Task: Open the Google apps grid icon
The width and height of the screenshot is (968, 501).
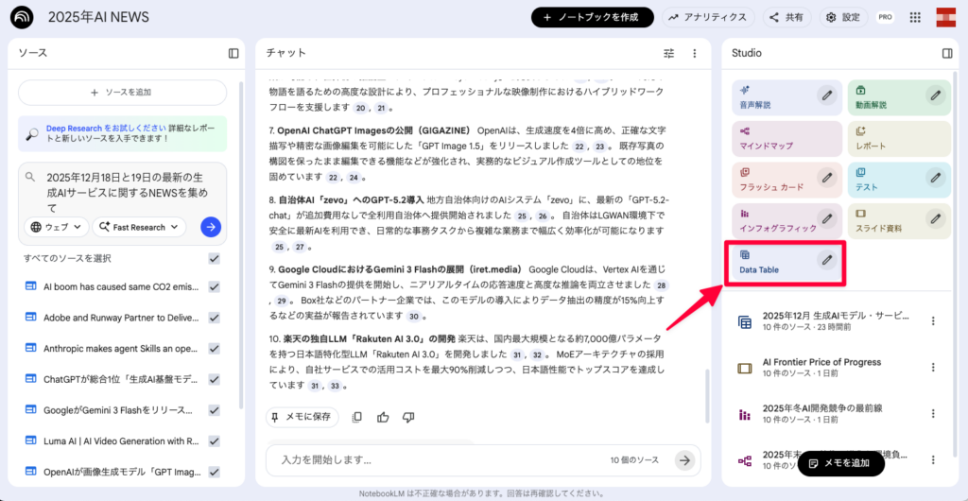Action: (915, 17)
